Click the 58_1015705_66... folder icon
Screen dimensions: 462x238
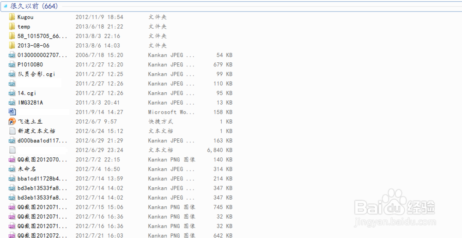pos(12,36)
